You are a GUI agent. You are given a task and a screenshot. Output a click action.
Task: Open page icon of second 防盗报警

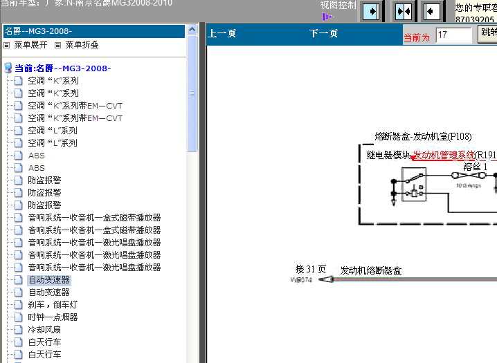[x=19, y=192]
